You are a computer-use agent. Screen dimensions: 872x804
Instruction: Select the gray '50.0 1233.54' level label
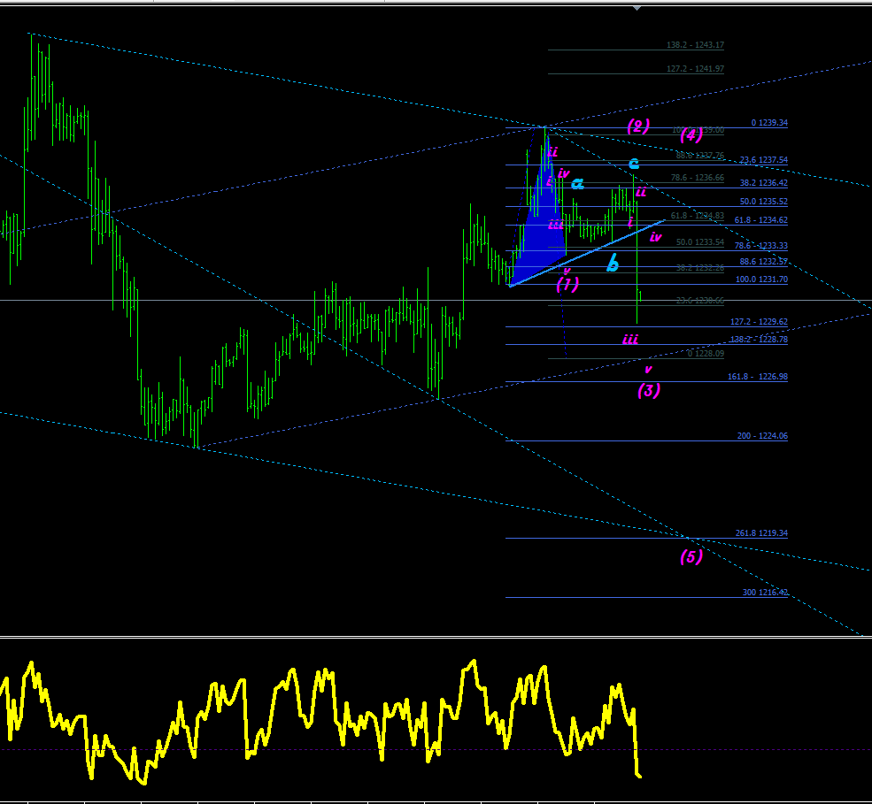pyautogui.click(x=700, y=242)
